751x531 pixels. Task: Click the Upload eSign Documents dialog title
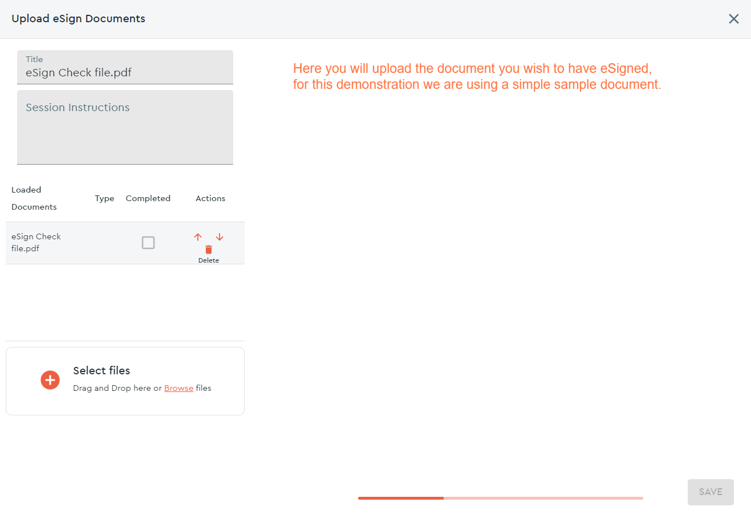pyautogui.click(x=78, y=18)
